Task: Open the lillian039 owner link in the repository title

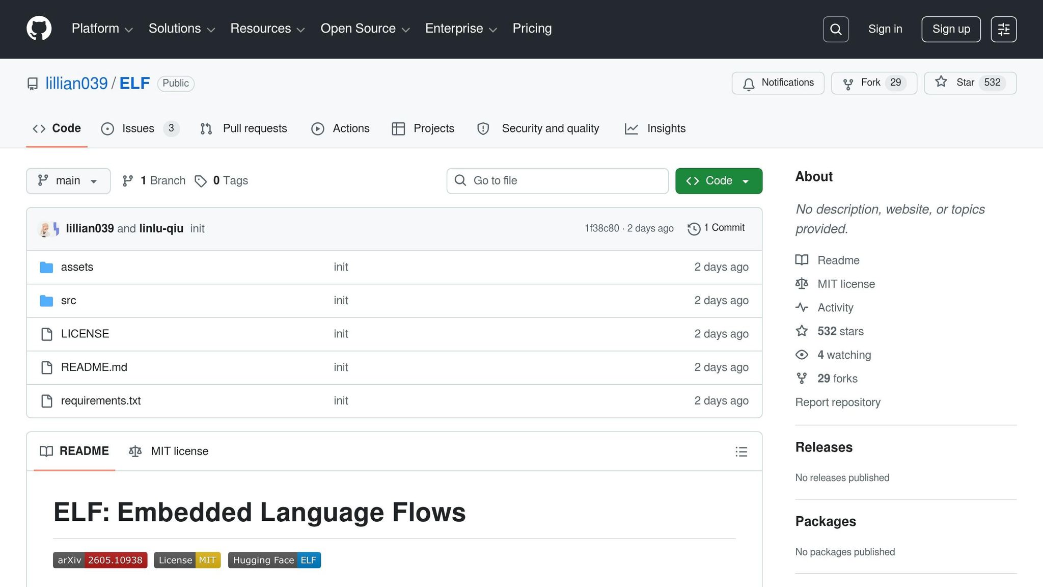Action: [x=76, y=84]
